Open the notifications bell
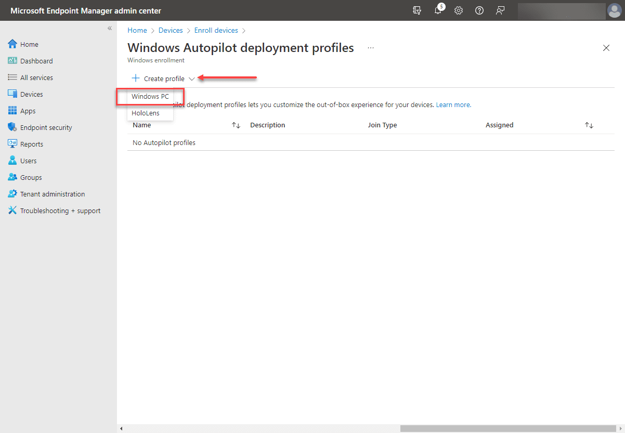Image resolution: width=625 pixels, height=433 pixels. (x=438, y=10)
